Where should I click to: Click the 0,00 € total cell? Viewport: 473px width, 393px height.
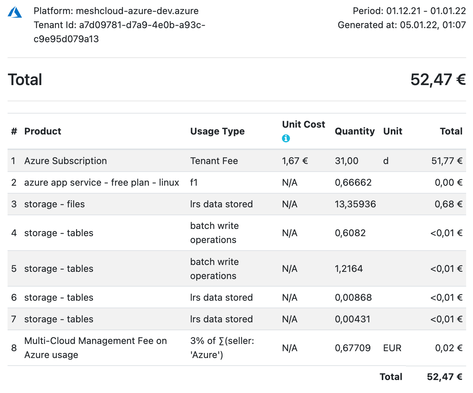448,182
